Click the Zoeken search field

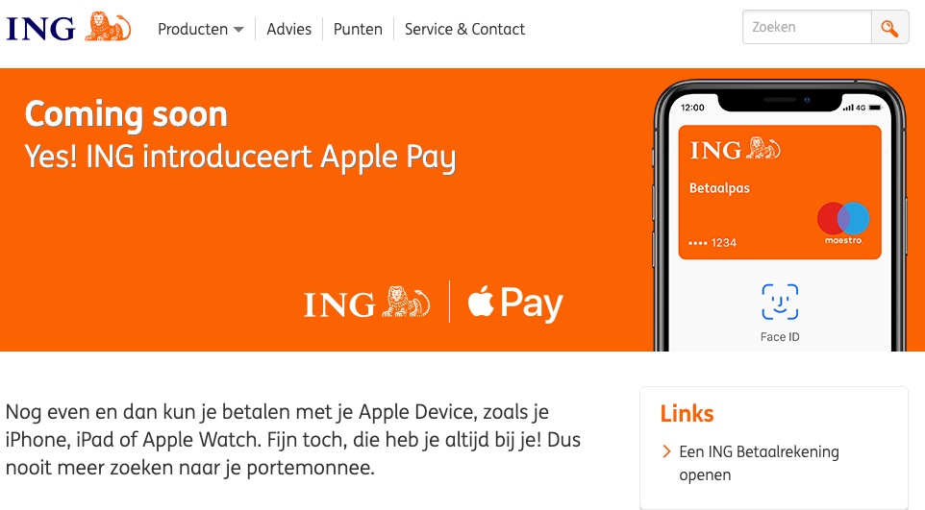click(x=807, y=27)
